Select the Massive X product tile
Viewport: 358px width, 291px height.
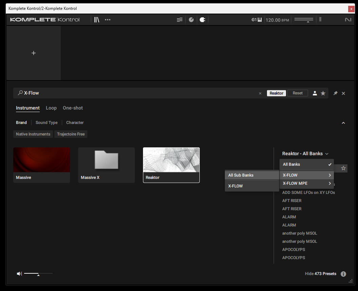[106, 165]
